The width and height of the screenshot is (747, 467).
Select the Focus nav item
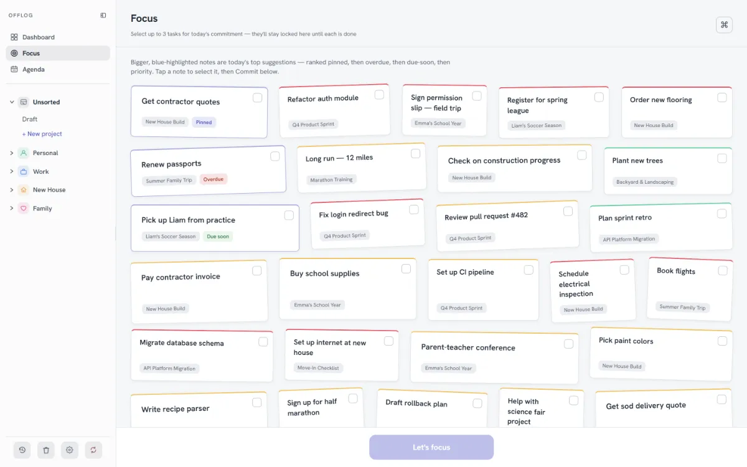[58, 54]
